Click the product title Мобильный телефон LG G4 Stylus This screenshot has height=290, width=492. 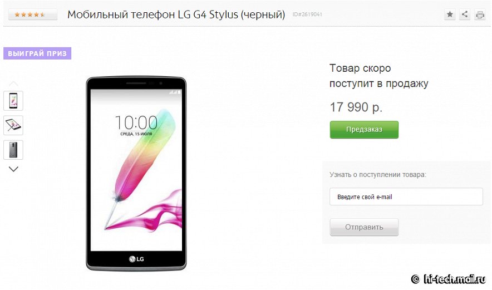point(176,14)
